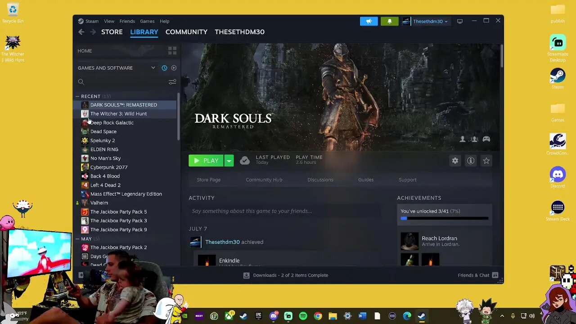Toggle ready-to-play filter icon

click(x=174, y=68)
